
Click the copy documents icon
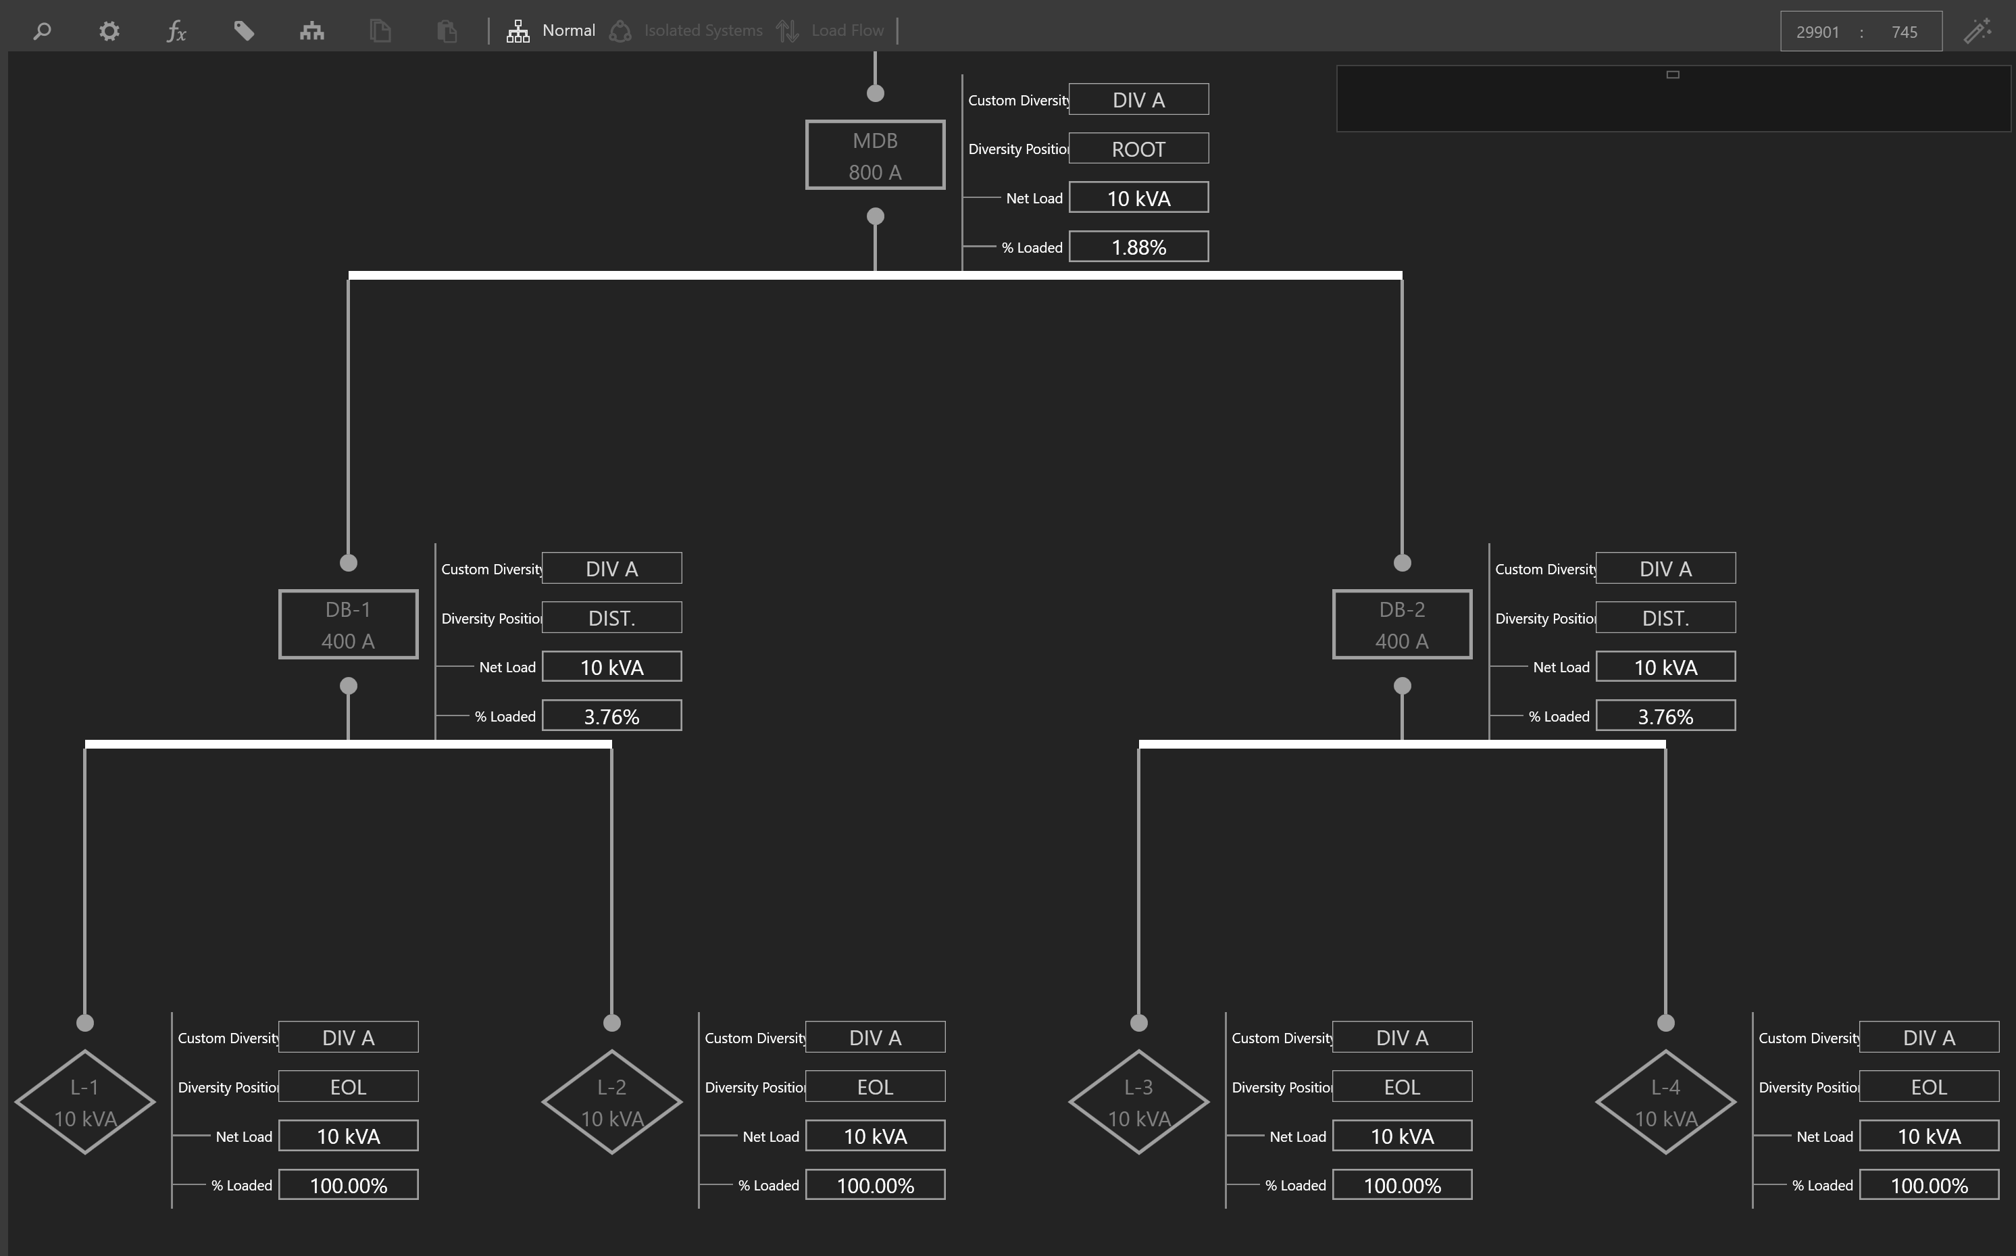pyautogui.click(x=380, y=32)
